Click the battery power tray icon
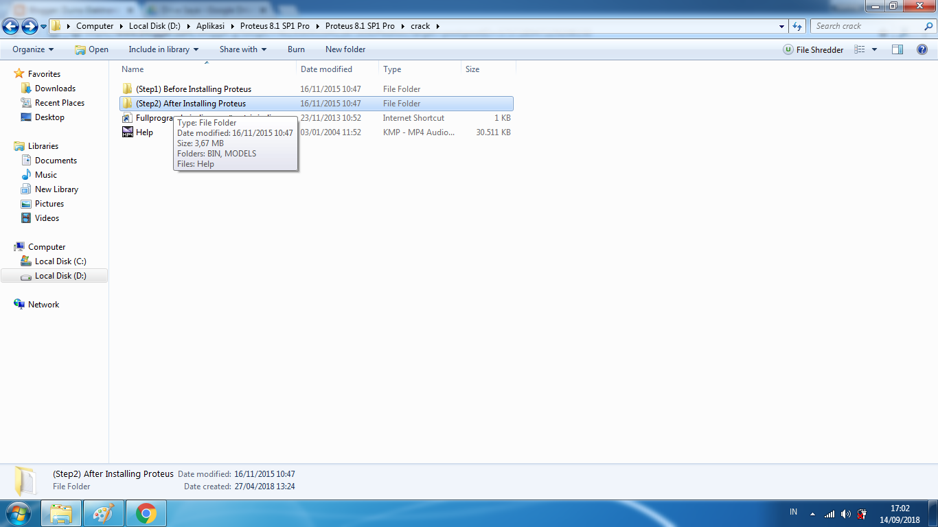Viewport: 938px width, 527px height. [862, 513]
